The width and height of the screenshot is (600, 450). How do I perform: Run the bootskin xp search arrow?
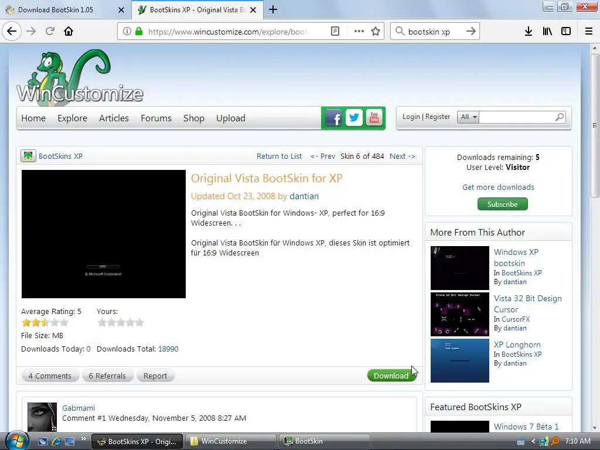(471, 32)
